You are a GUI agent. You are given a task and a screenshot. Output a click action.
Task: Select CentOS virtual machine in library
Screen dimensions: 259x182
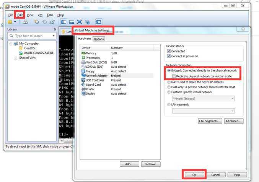pos(29,48)
